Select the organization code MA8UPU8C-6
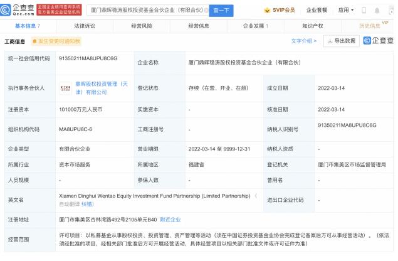 coord(75,129)
